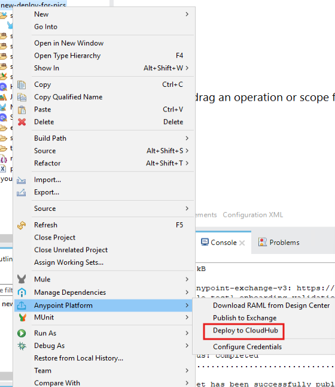Open the Source menu with Alt+Shift+S shortcut
The image size is (335, 387).
point(104,151)
